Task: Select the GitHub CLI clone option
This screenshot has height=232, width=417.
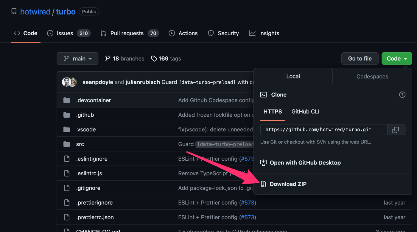Action: (x=305, y=112)
